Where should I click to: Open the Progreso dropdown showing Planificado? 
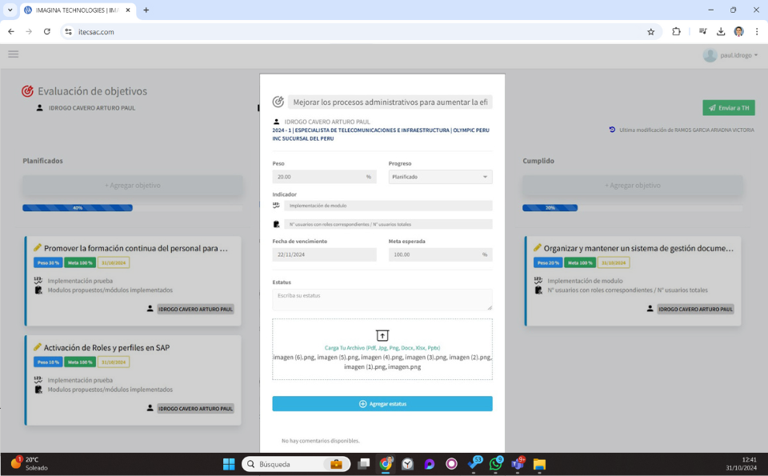[440, 177]
